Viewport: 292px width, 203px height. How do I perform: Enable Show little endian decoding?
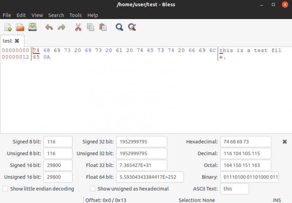(x=6, y=189)
